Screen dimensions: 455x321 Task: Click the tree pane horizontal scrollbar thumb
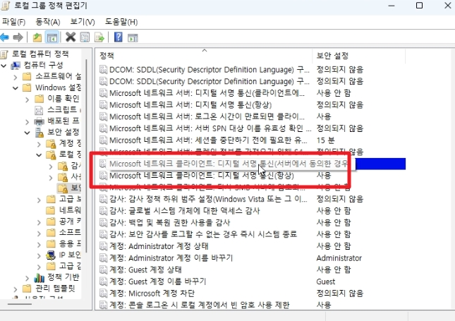pos(20,304)
